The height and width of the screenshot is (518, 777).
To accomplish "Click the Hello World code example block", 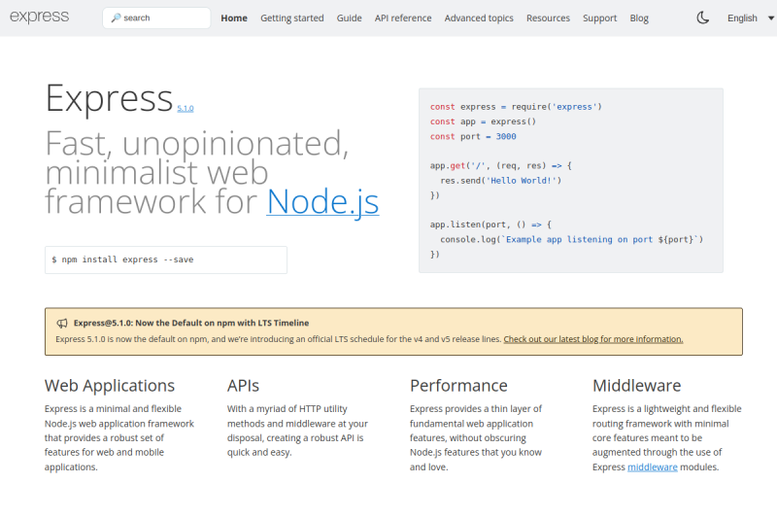I will point(571,181).
